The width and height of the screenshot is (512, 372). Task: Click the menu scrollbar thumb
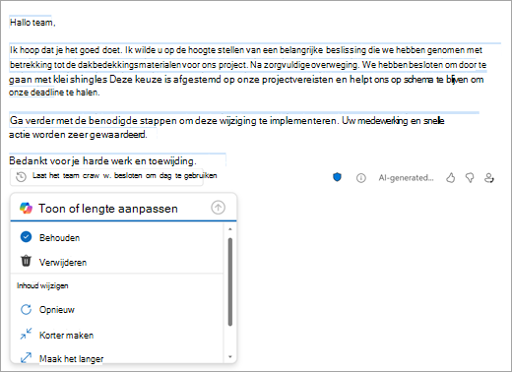click(230, 281)
